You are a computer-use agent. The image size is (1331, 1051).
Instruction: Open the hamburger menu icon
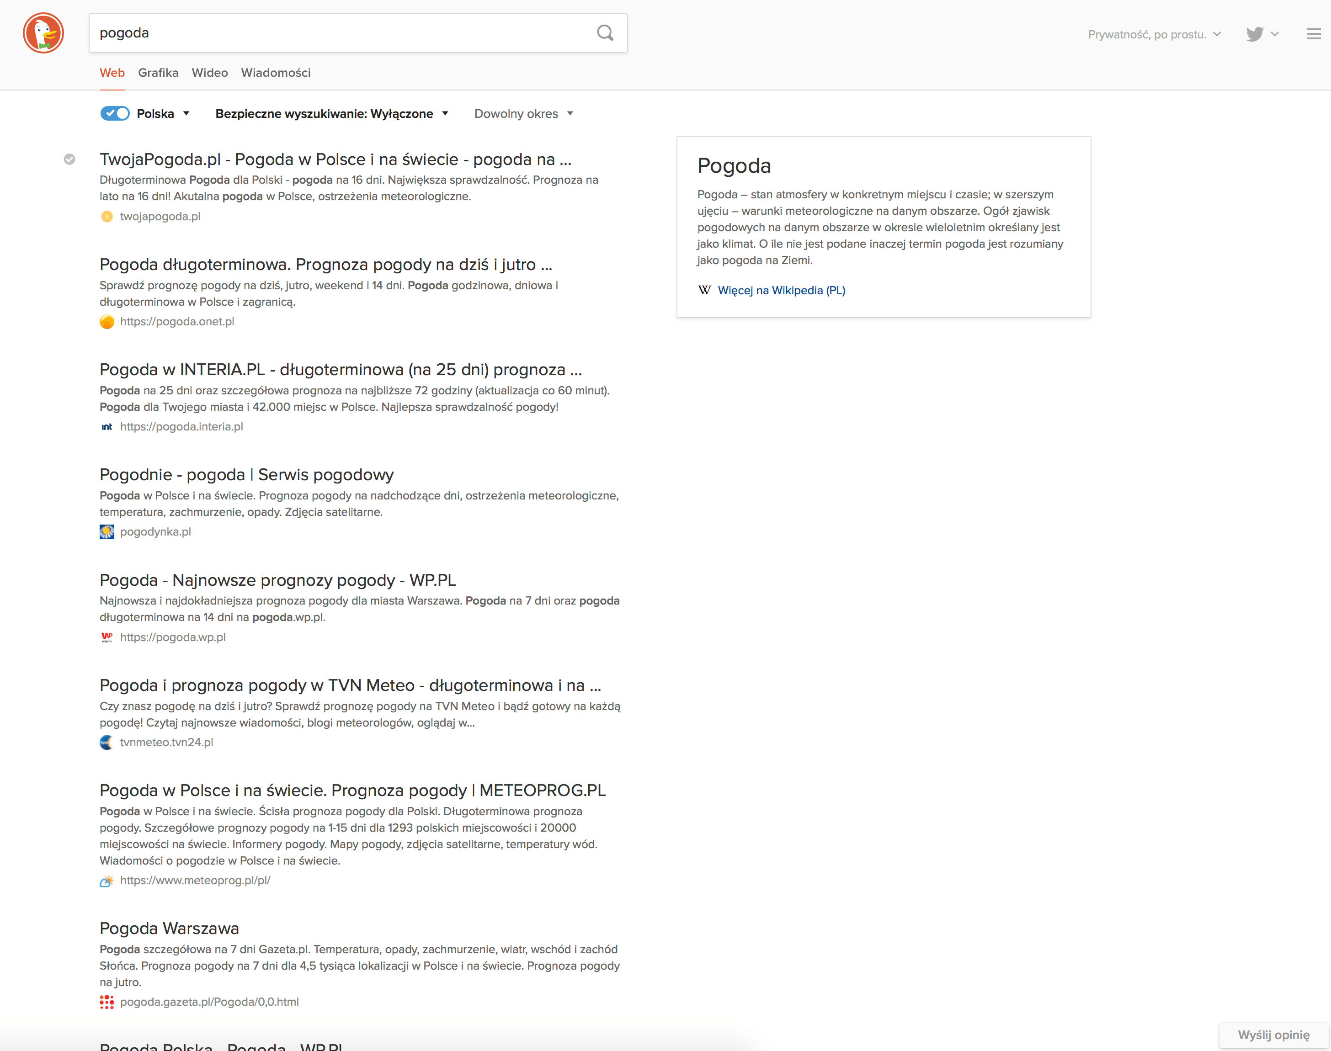tap(1314, 34)
